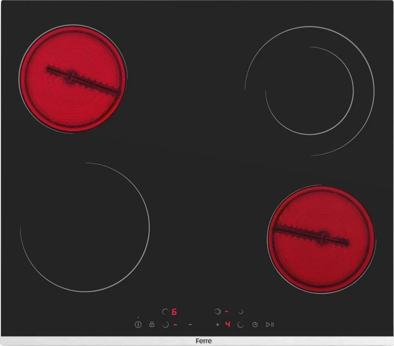Tap the small extended-zone ring key
394x346 pixels.
[241, 312]
